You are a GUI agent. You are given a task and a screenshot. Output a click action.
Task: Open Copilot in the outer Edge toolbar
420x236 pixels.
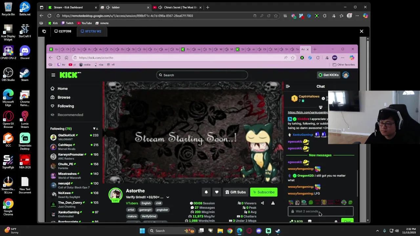point(365,16)
